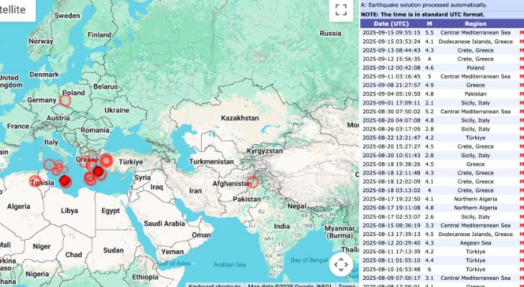The width and height of the screenshot is (524, 287).
Task: Toggle fullscreen view of the map
Action: (341, 10)
